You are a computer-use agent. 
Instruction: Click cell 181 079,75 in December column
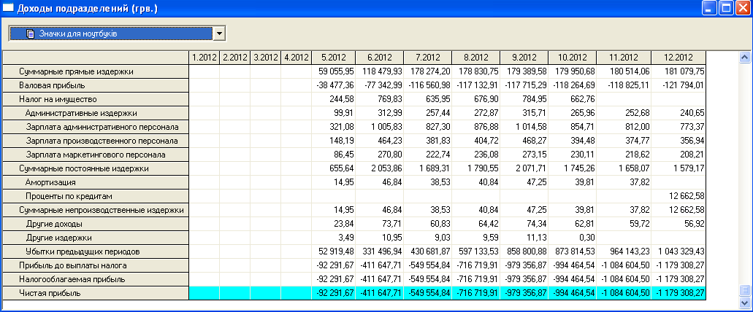point(679,71)
